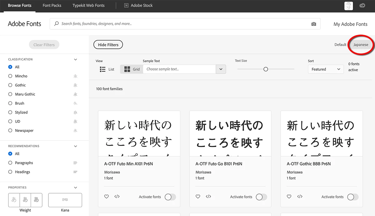Open the Browse Fonts tab
This screenshot has width=375, height=216.
pyautogui.click(x=19, y=6)
